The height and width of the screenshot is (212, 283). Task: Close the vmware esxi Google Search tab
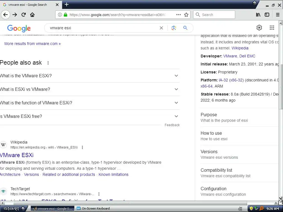click(x=57, y=5)
